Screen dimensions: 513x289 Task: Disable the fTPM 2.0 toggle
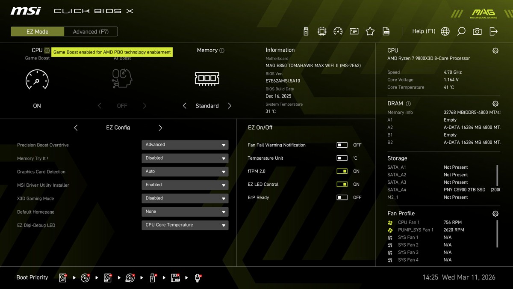342,171
